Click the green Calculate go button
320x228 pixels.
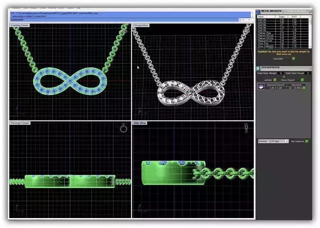(293, 59)
